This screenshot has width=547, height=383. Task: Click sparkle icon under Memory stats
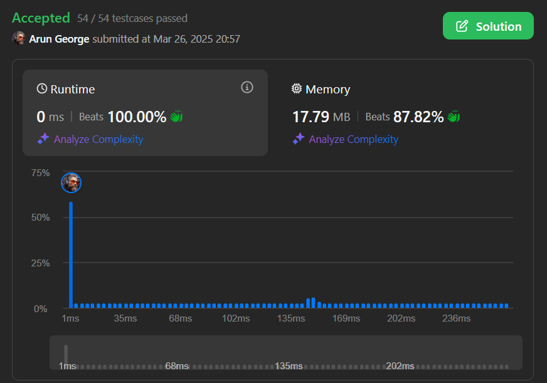[x=299, y=139]
